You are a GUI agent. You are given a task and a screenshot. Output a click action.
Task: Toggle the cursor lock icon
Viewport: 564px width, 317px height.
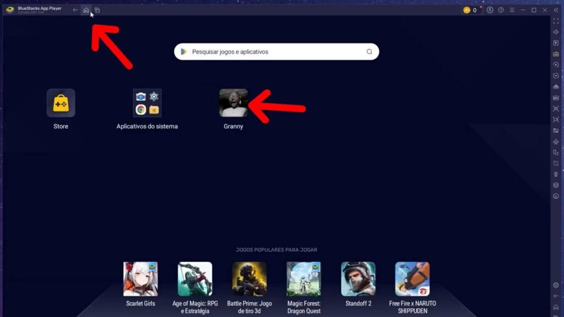pos(556,43)
